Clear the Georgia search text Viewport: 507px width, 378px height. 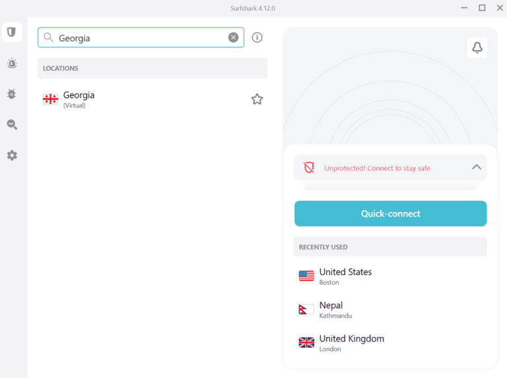[233, 38]
